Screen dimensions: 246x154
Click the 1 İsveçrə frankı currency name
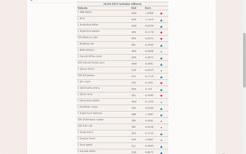pyautogui.click(x=87, y=138)
